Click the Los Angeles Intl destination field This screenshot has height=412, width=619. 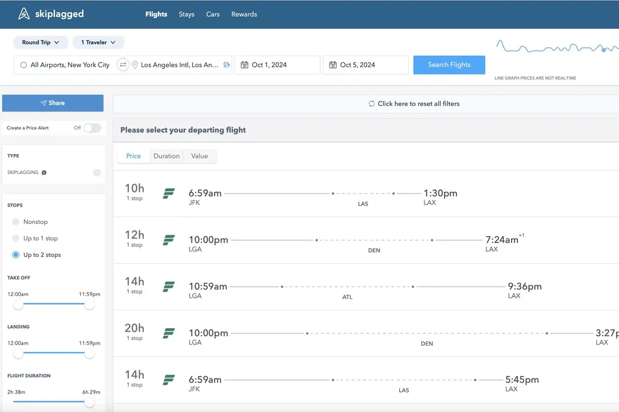(x=178, y=64)
